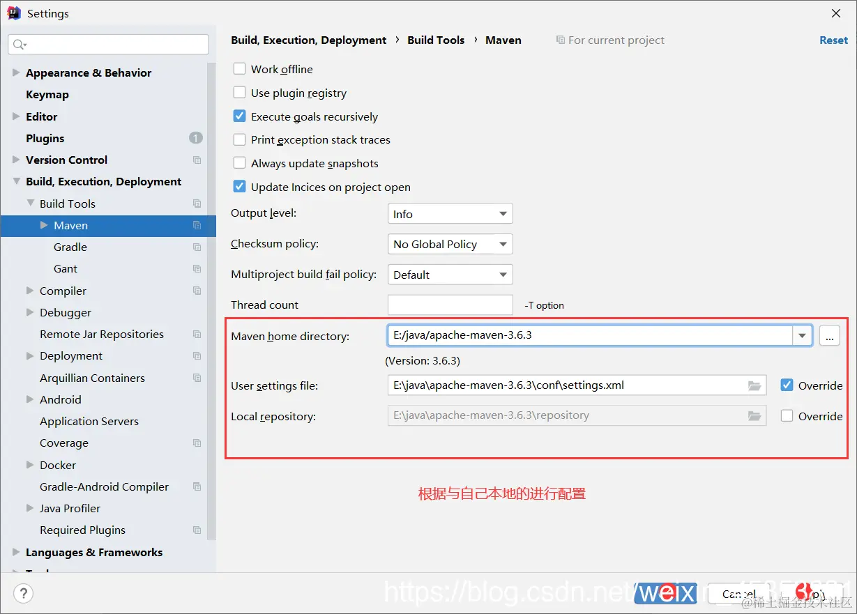Screen dimensions: 857x614
Task: Click project-level icon next to Build Tools
Action: pos(197,204)
